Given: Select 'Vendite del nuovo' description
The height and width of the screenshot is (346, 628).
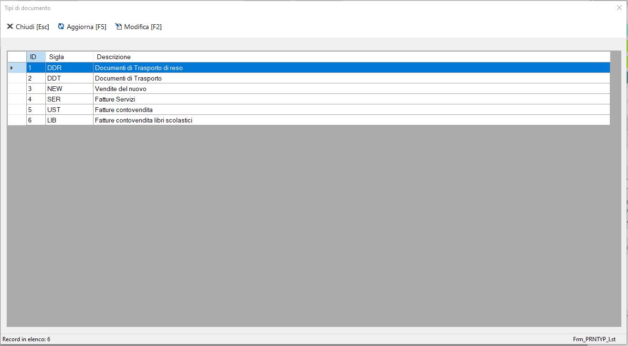Looking at the screenshot, I should click(x=352, y=89).
